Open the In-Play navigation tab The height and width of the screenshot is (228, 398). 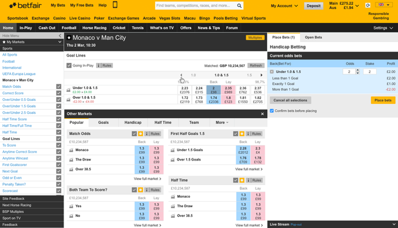(25, 28)
